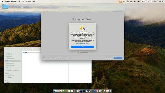This screenshot has width=165, height=93.
Task: Open the Creative Cloud menu bar icon
Action: coord(135,2)
